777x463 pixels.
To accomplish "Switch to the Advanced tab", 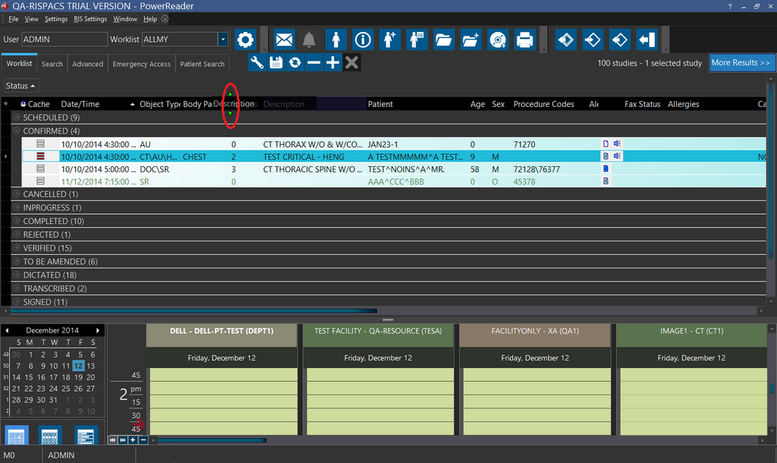I will 87,65.
